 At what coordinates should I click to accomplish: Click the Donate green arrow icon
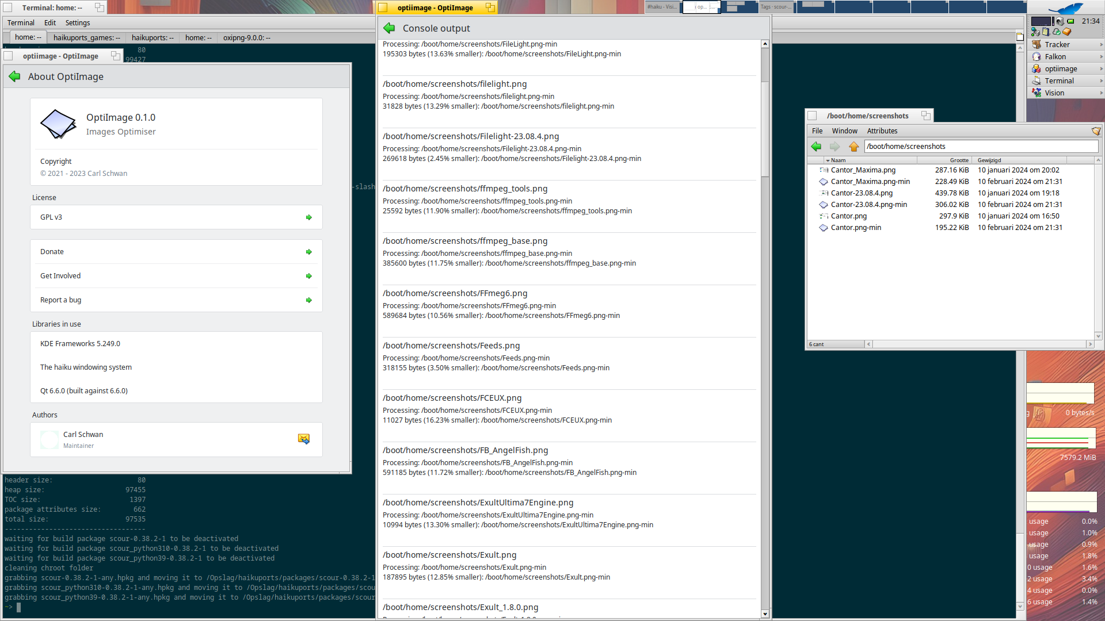pyautogui.click(x=309, y=252)
